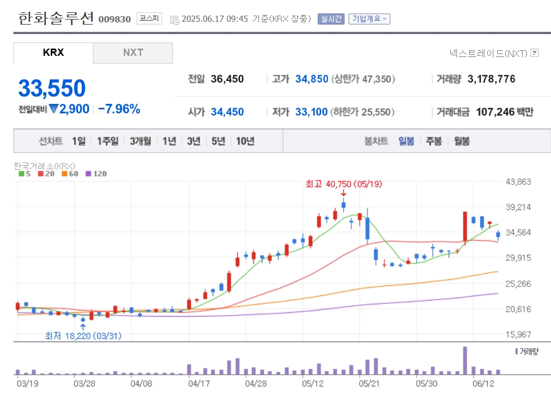This screenshot has width=551, height=396.
Task: Click the 봉차트 label
Action: tap(376, 141)
